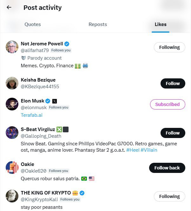Click the back arrow icon
The height and width of the screenshot is (211, 191).
tap(9, 7)
